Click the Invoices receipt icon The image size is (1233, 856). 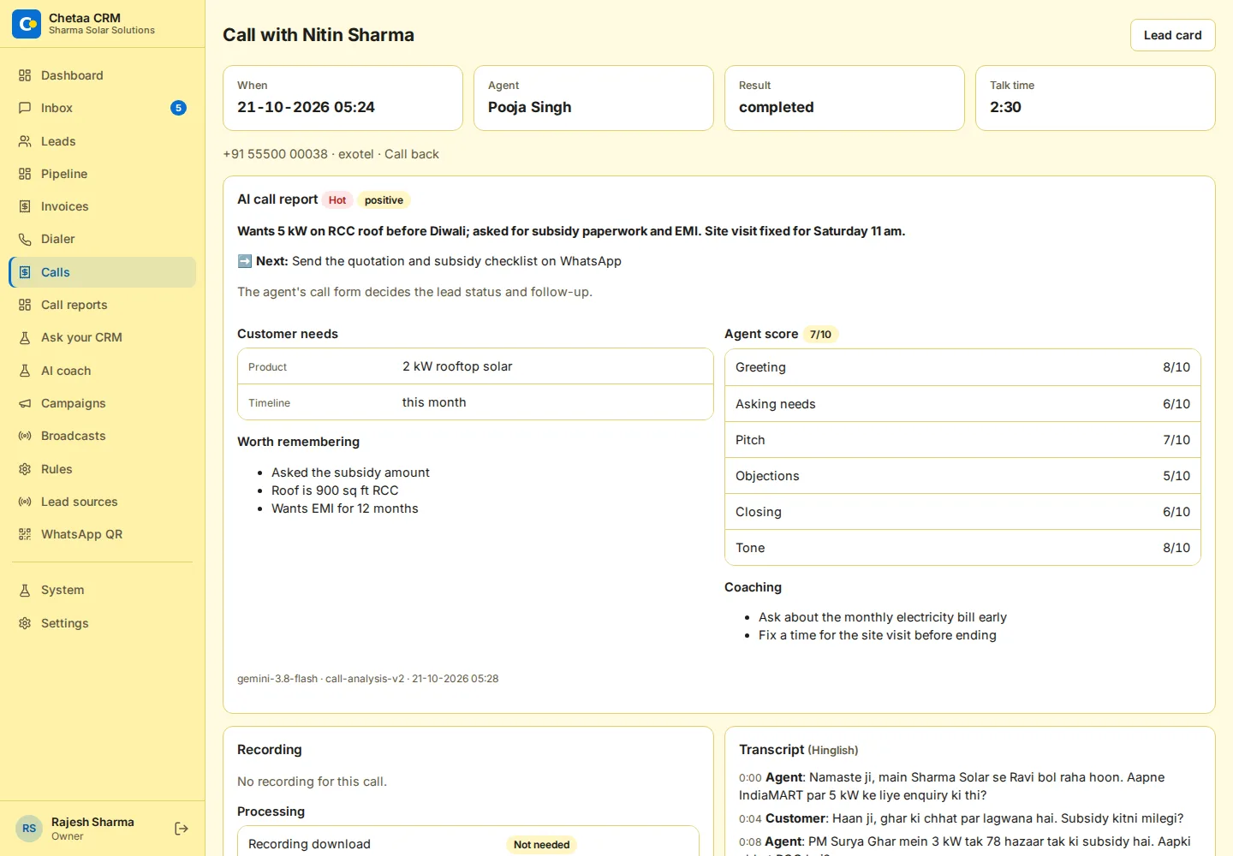coord(25,206)
